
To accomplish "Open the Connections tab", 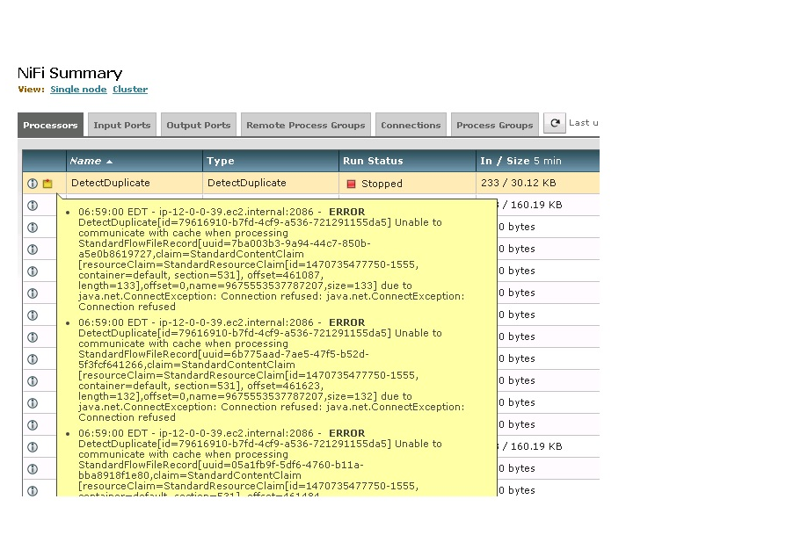I will click(x=411, y=125).
